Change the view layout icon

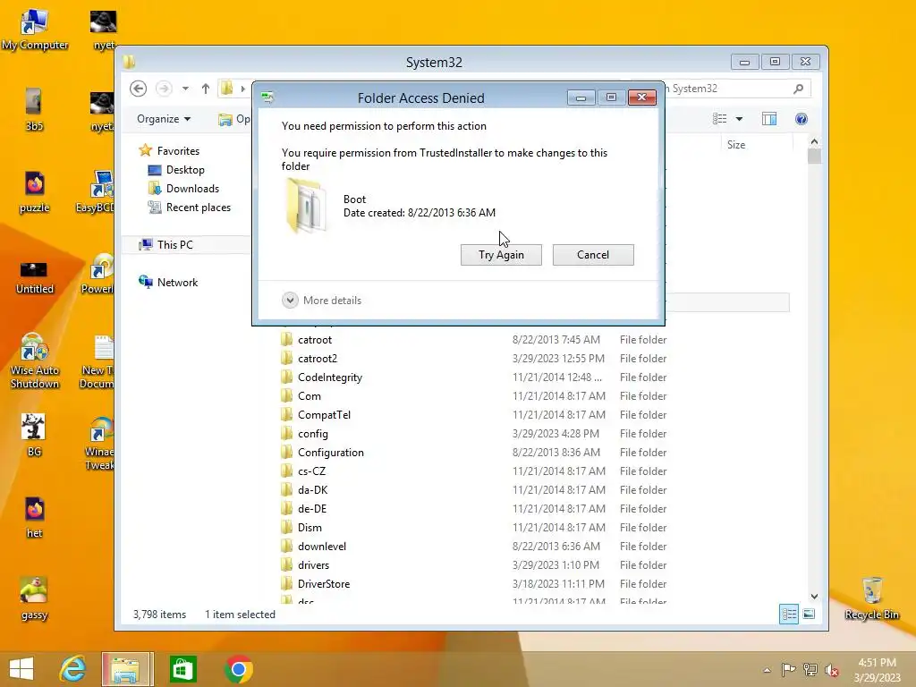pyautogui.click(x=720, y=119)
